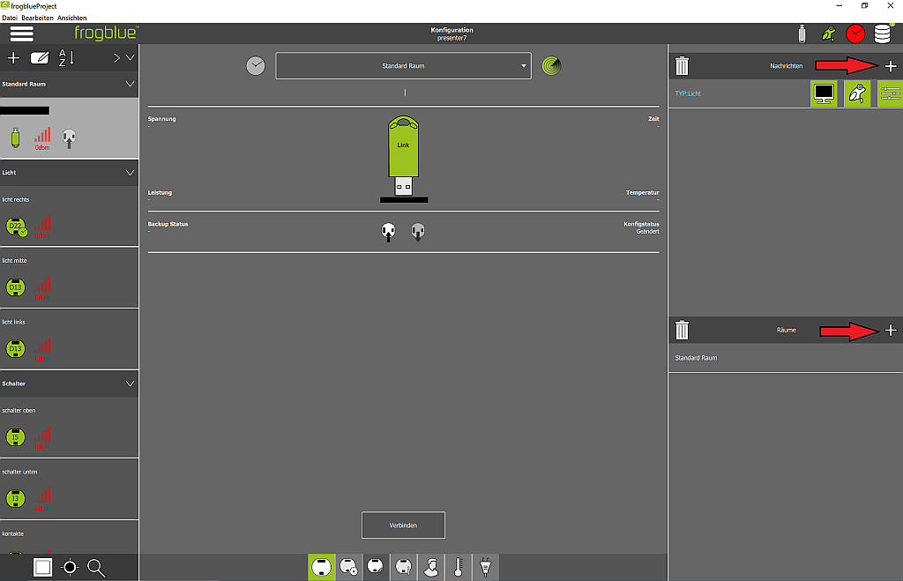
Task: Add a new message in Nachrichten
Action: pyautogui.click(x=891, y=66)
